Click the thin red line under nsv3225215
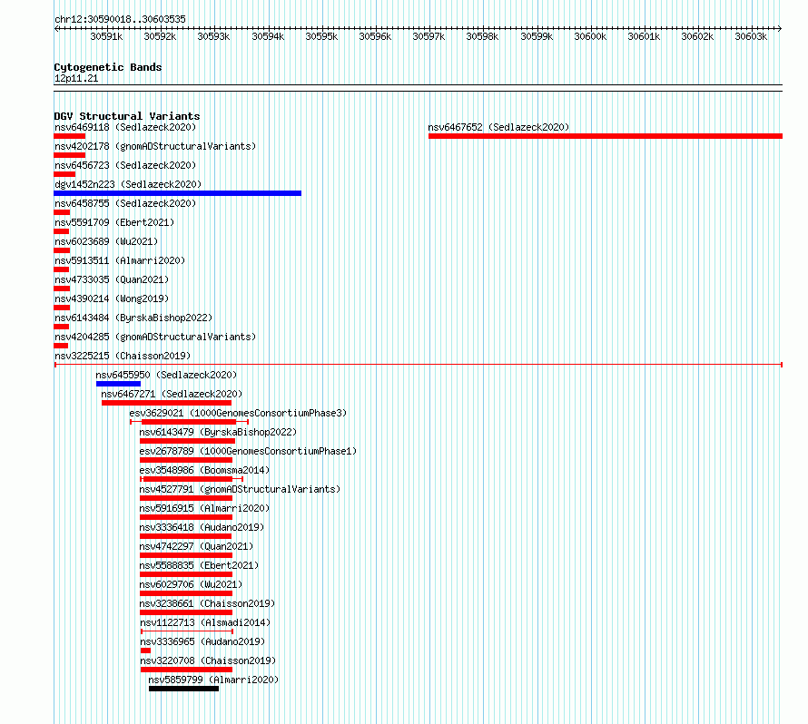 click(x=419, y=365)
